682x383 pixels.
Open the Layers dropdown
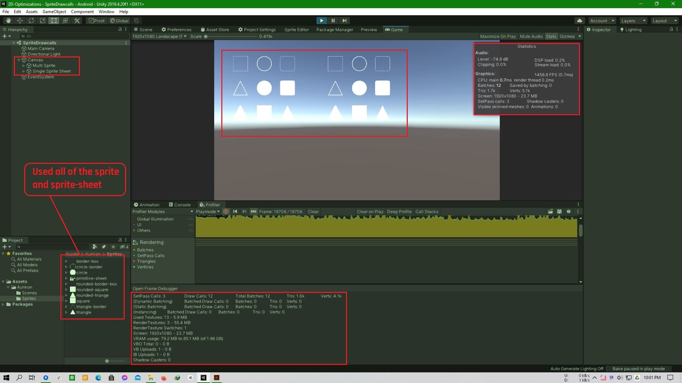[x=633, y=21]
